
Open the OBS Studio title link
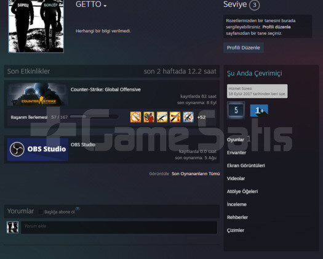83,144
